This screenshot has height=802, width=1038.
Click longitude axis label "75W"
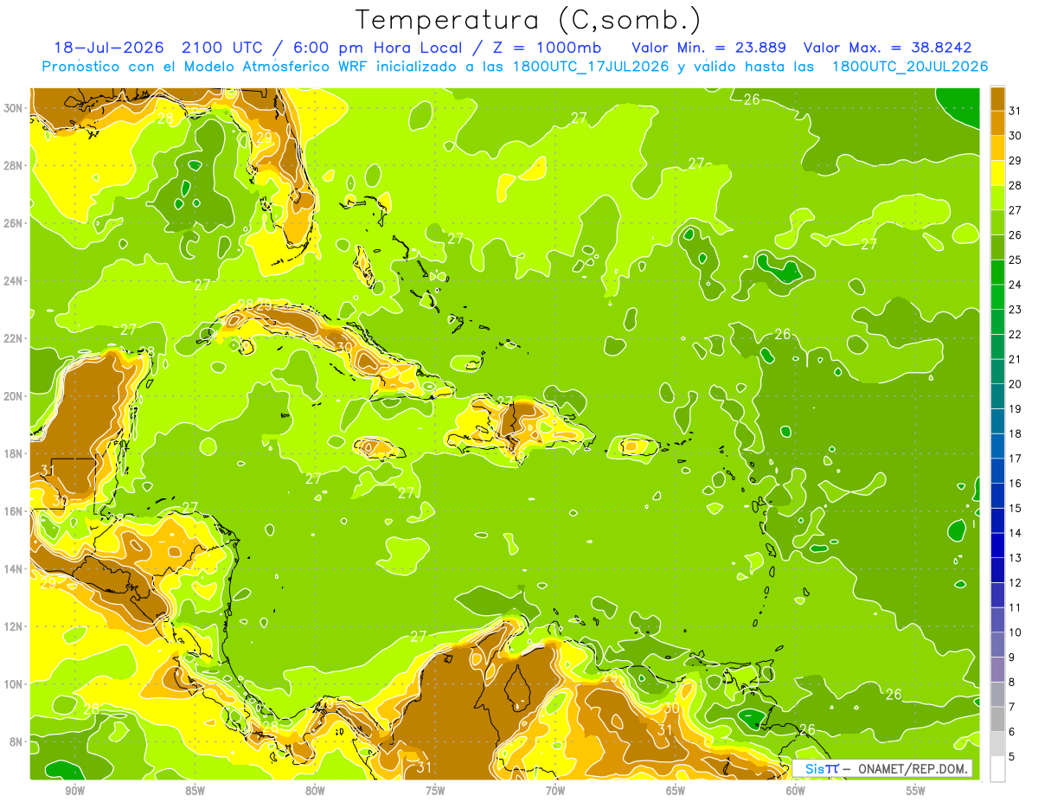tap(435, 791)
